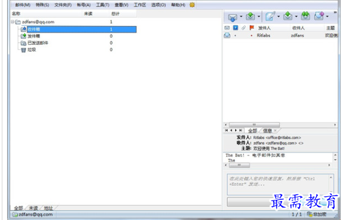Open the 帐号(A) menu
The image size is (343, 220).
click(x=84, y=5)
